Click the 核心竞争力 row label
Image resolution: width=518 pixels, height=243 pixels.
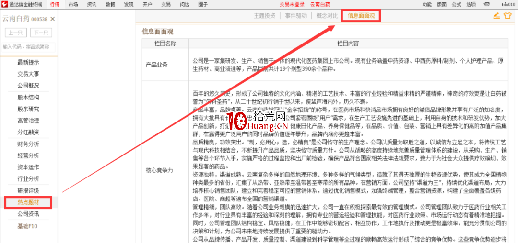pos(160,170)
